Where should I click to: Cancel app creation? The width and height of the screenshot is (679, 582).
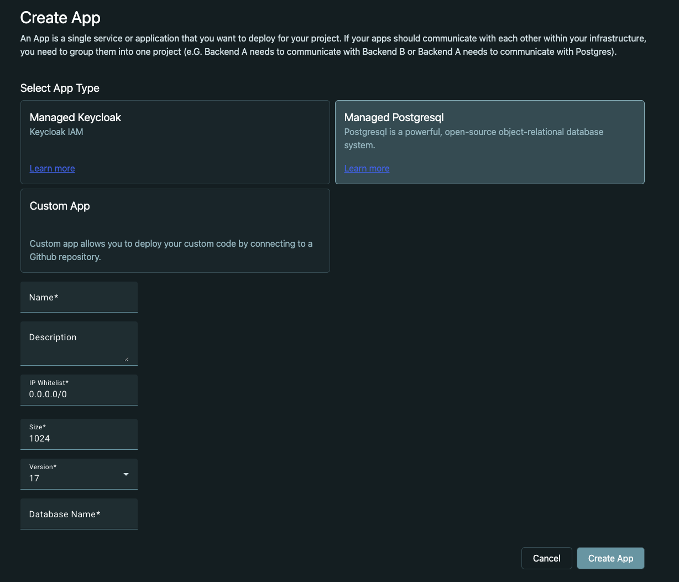coord(546,558)
